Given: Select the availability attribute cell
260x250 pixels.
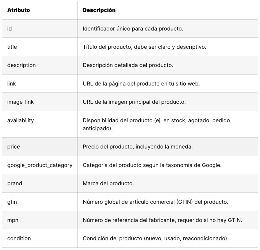Looking at the screenshot, I should pos(20,120).
